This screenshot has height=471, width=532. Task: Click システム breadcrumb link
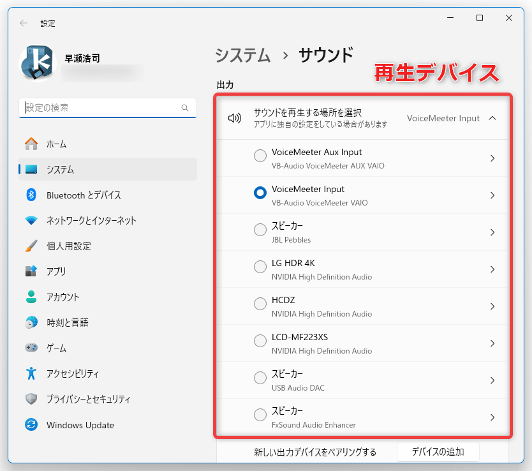coord(243,56)
